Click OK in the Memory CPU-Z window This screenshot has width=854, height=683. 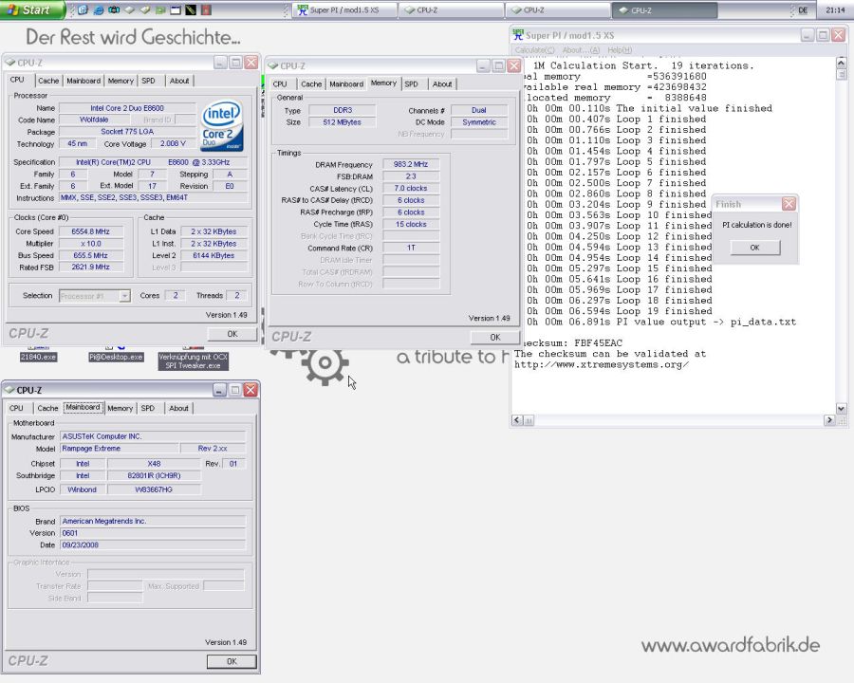495,337
